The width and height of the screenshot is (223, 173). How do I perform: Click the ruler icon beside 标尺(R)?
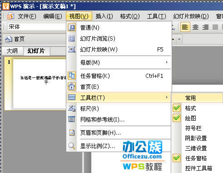72,108
